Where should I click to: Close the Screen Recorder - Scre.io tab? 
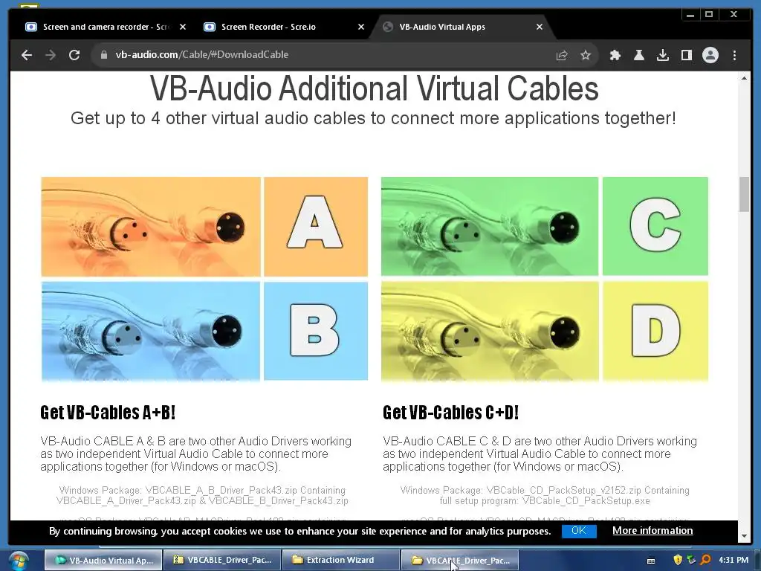[360, 27]
